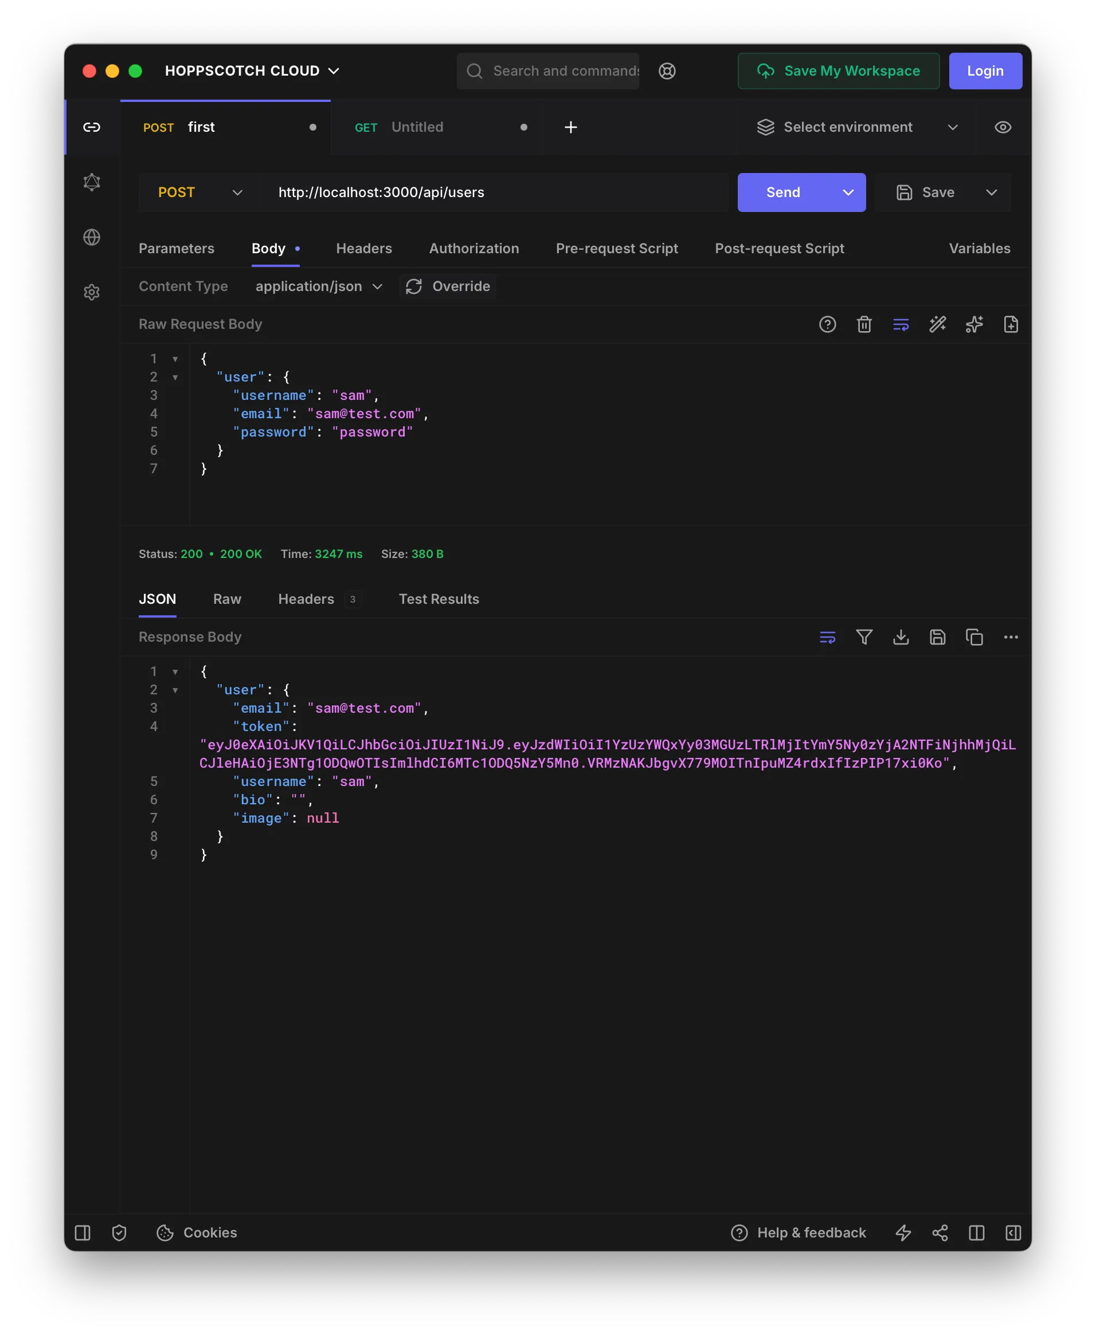The image size is (1096, 1336).
Task: Open the Test Results tab
Action: click(x=439, y=599)
